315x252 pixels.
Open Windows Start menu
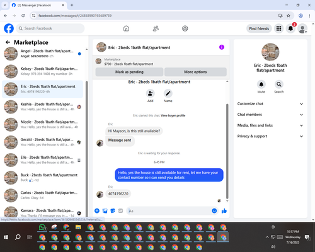tap(6, 237)
